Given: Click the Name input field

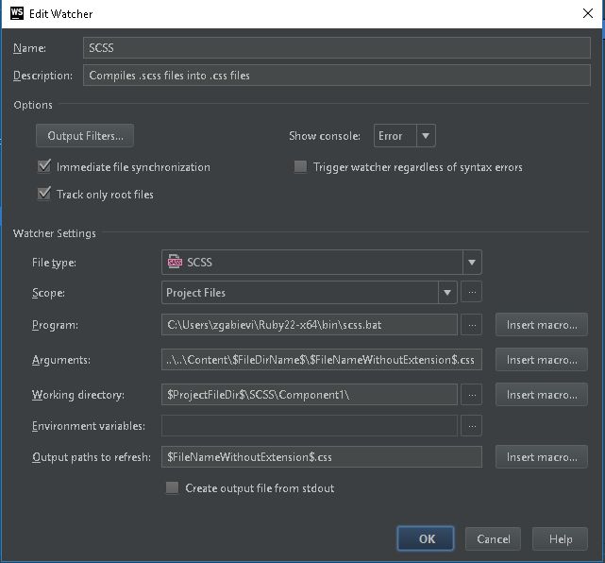Looking at the screenshot, I should 336,48.
